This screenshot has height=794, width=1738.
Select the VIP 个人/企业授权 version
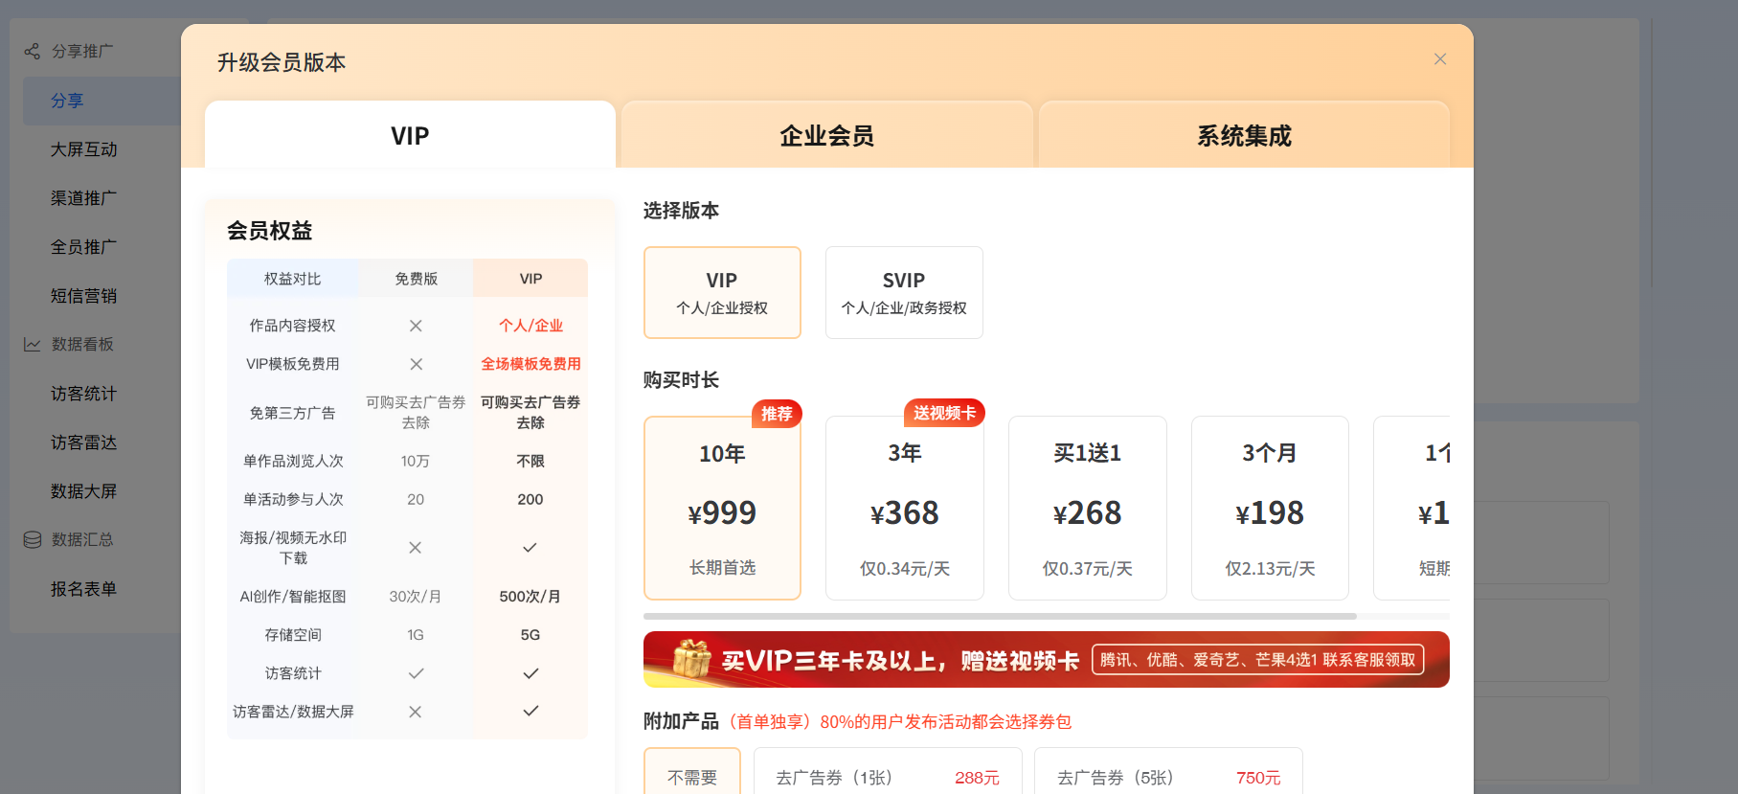[x=722, y=292]
